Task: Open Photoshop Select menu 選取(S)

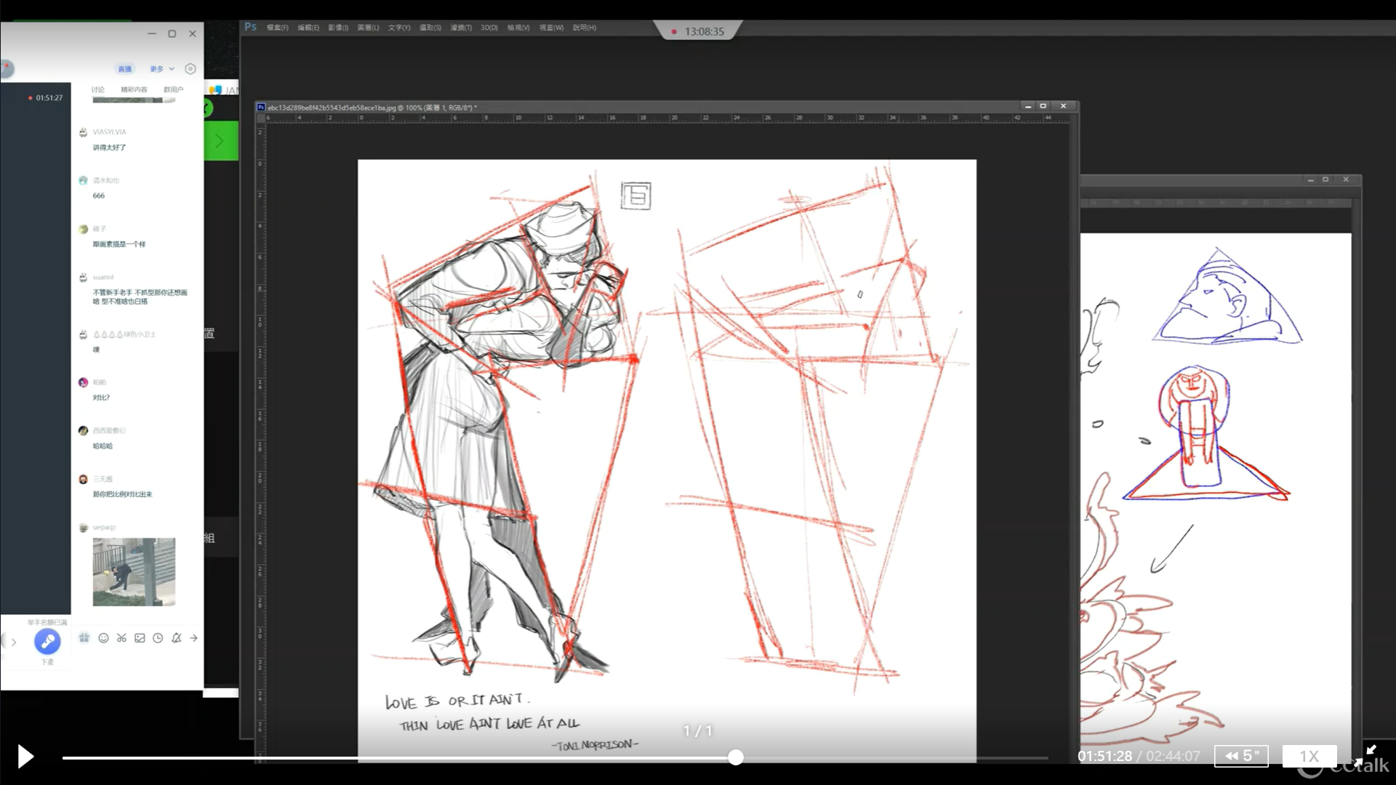Action: [x=430, y=28]
